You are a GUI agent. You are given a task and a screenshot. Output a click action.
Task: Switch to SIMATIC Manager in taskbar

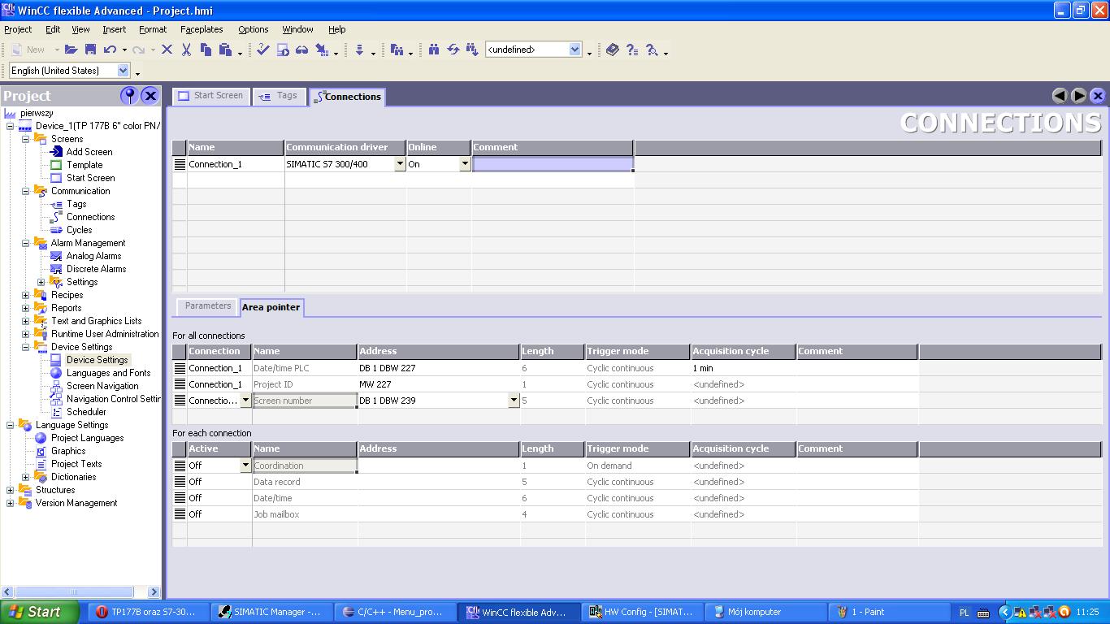(271, 612)
